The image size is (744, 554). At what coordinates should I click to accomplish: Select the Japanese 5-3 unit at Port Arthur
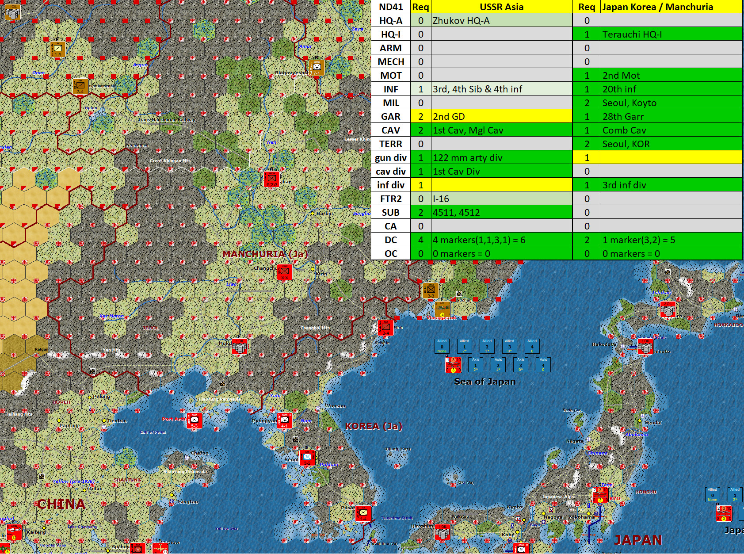click(x=195, y=420)
